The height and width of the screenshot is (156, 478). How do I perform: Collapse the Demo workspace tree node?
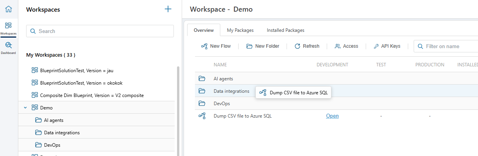tap(25, 107)
